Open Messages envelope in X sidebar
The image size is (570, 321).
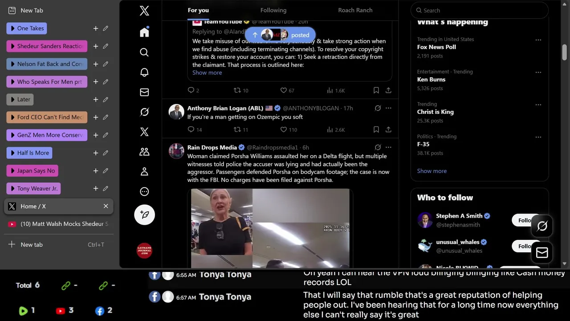click(x=144, y=92)
